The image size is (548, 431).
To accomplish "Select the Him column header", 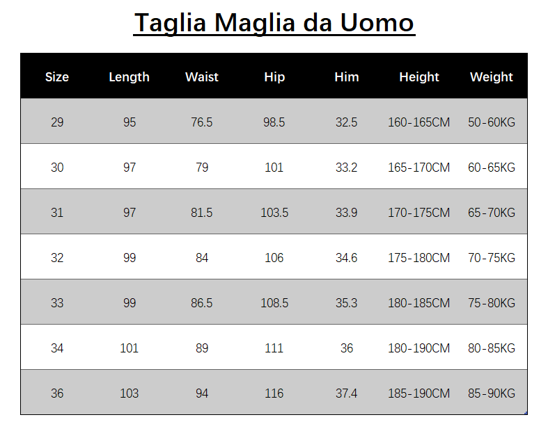I will click(x=347, y=77).
